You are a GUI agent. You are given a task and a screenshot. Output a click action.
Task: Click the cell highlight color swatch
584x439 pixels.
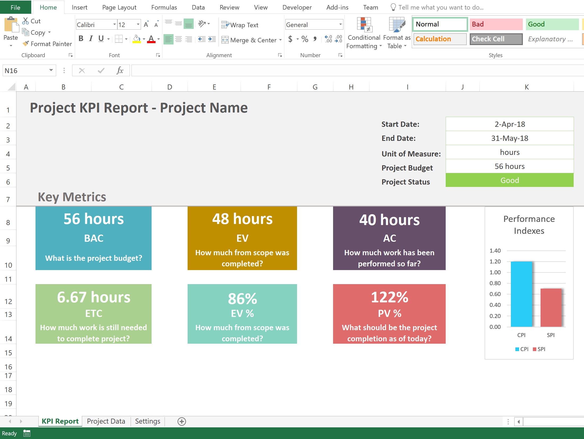pos(136,43)
